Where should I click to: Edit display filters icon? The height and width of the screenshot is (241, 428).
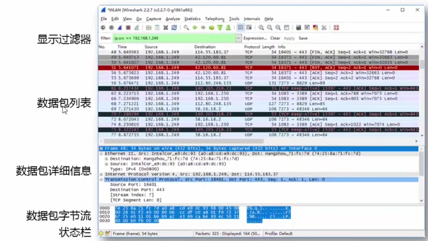pos(307,27)
